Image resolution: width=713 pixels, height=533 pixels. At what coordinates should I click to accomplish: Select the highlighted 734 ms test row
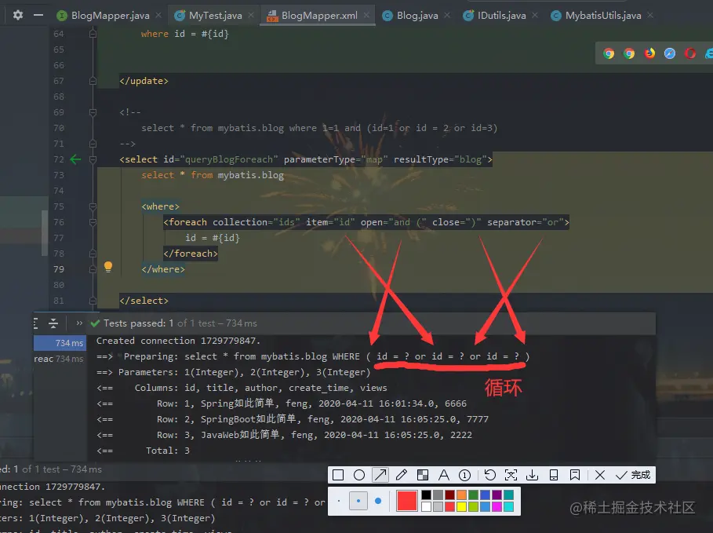60,343
